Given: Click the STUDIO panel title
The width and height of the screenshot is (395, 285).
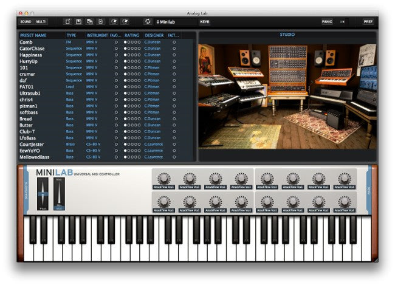Looking at the screenshot, I should pos(287,35).
